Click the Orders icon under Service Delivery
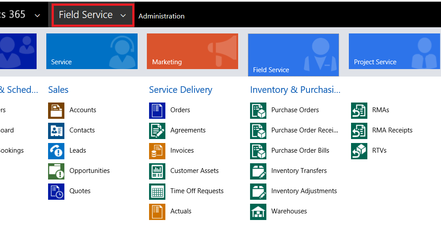441x231 pixels. point(157,110)
